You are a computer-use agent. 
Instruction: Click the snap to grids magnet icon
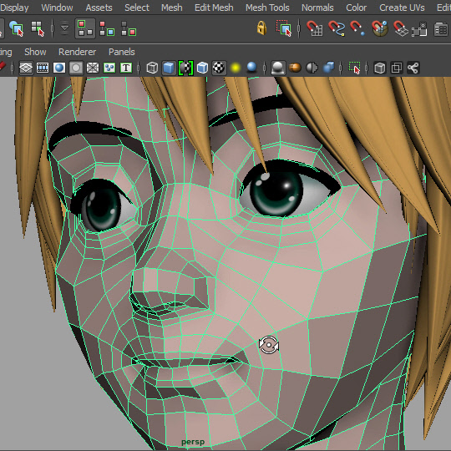click(314, 28)
